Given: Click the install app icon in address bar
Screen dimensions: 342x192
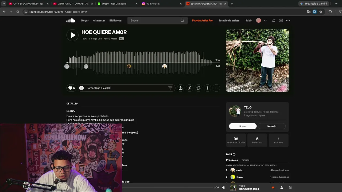Looking at the screenshot, I should point(315,12).
